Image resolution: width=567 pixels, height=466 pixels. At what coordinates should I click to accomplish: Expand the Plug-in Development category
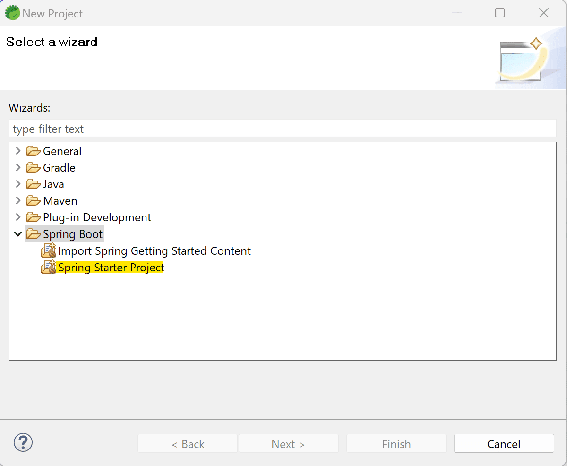tap(17, 217)
